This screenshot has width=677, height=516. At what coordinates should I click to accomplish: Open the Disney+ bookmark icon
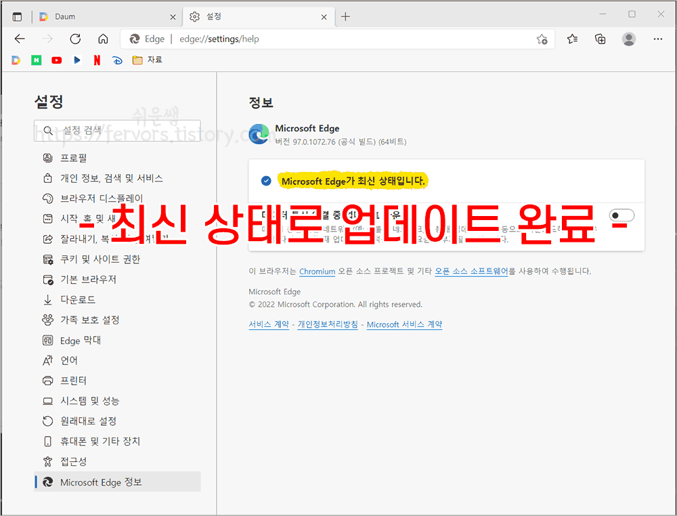[x=117, y=60]
